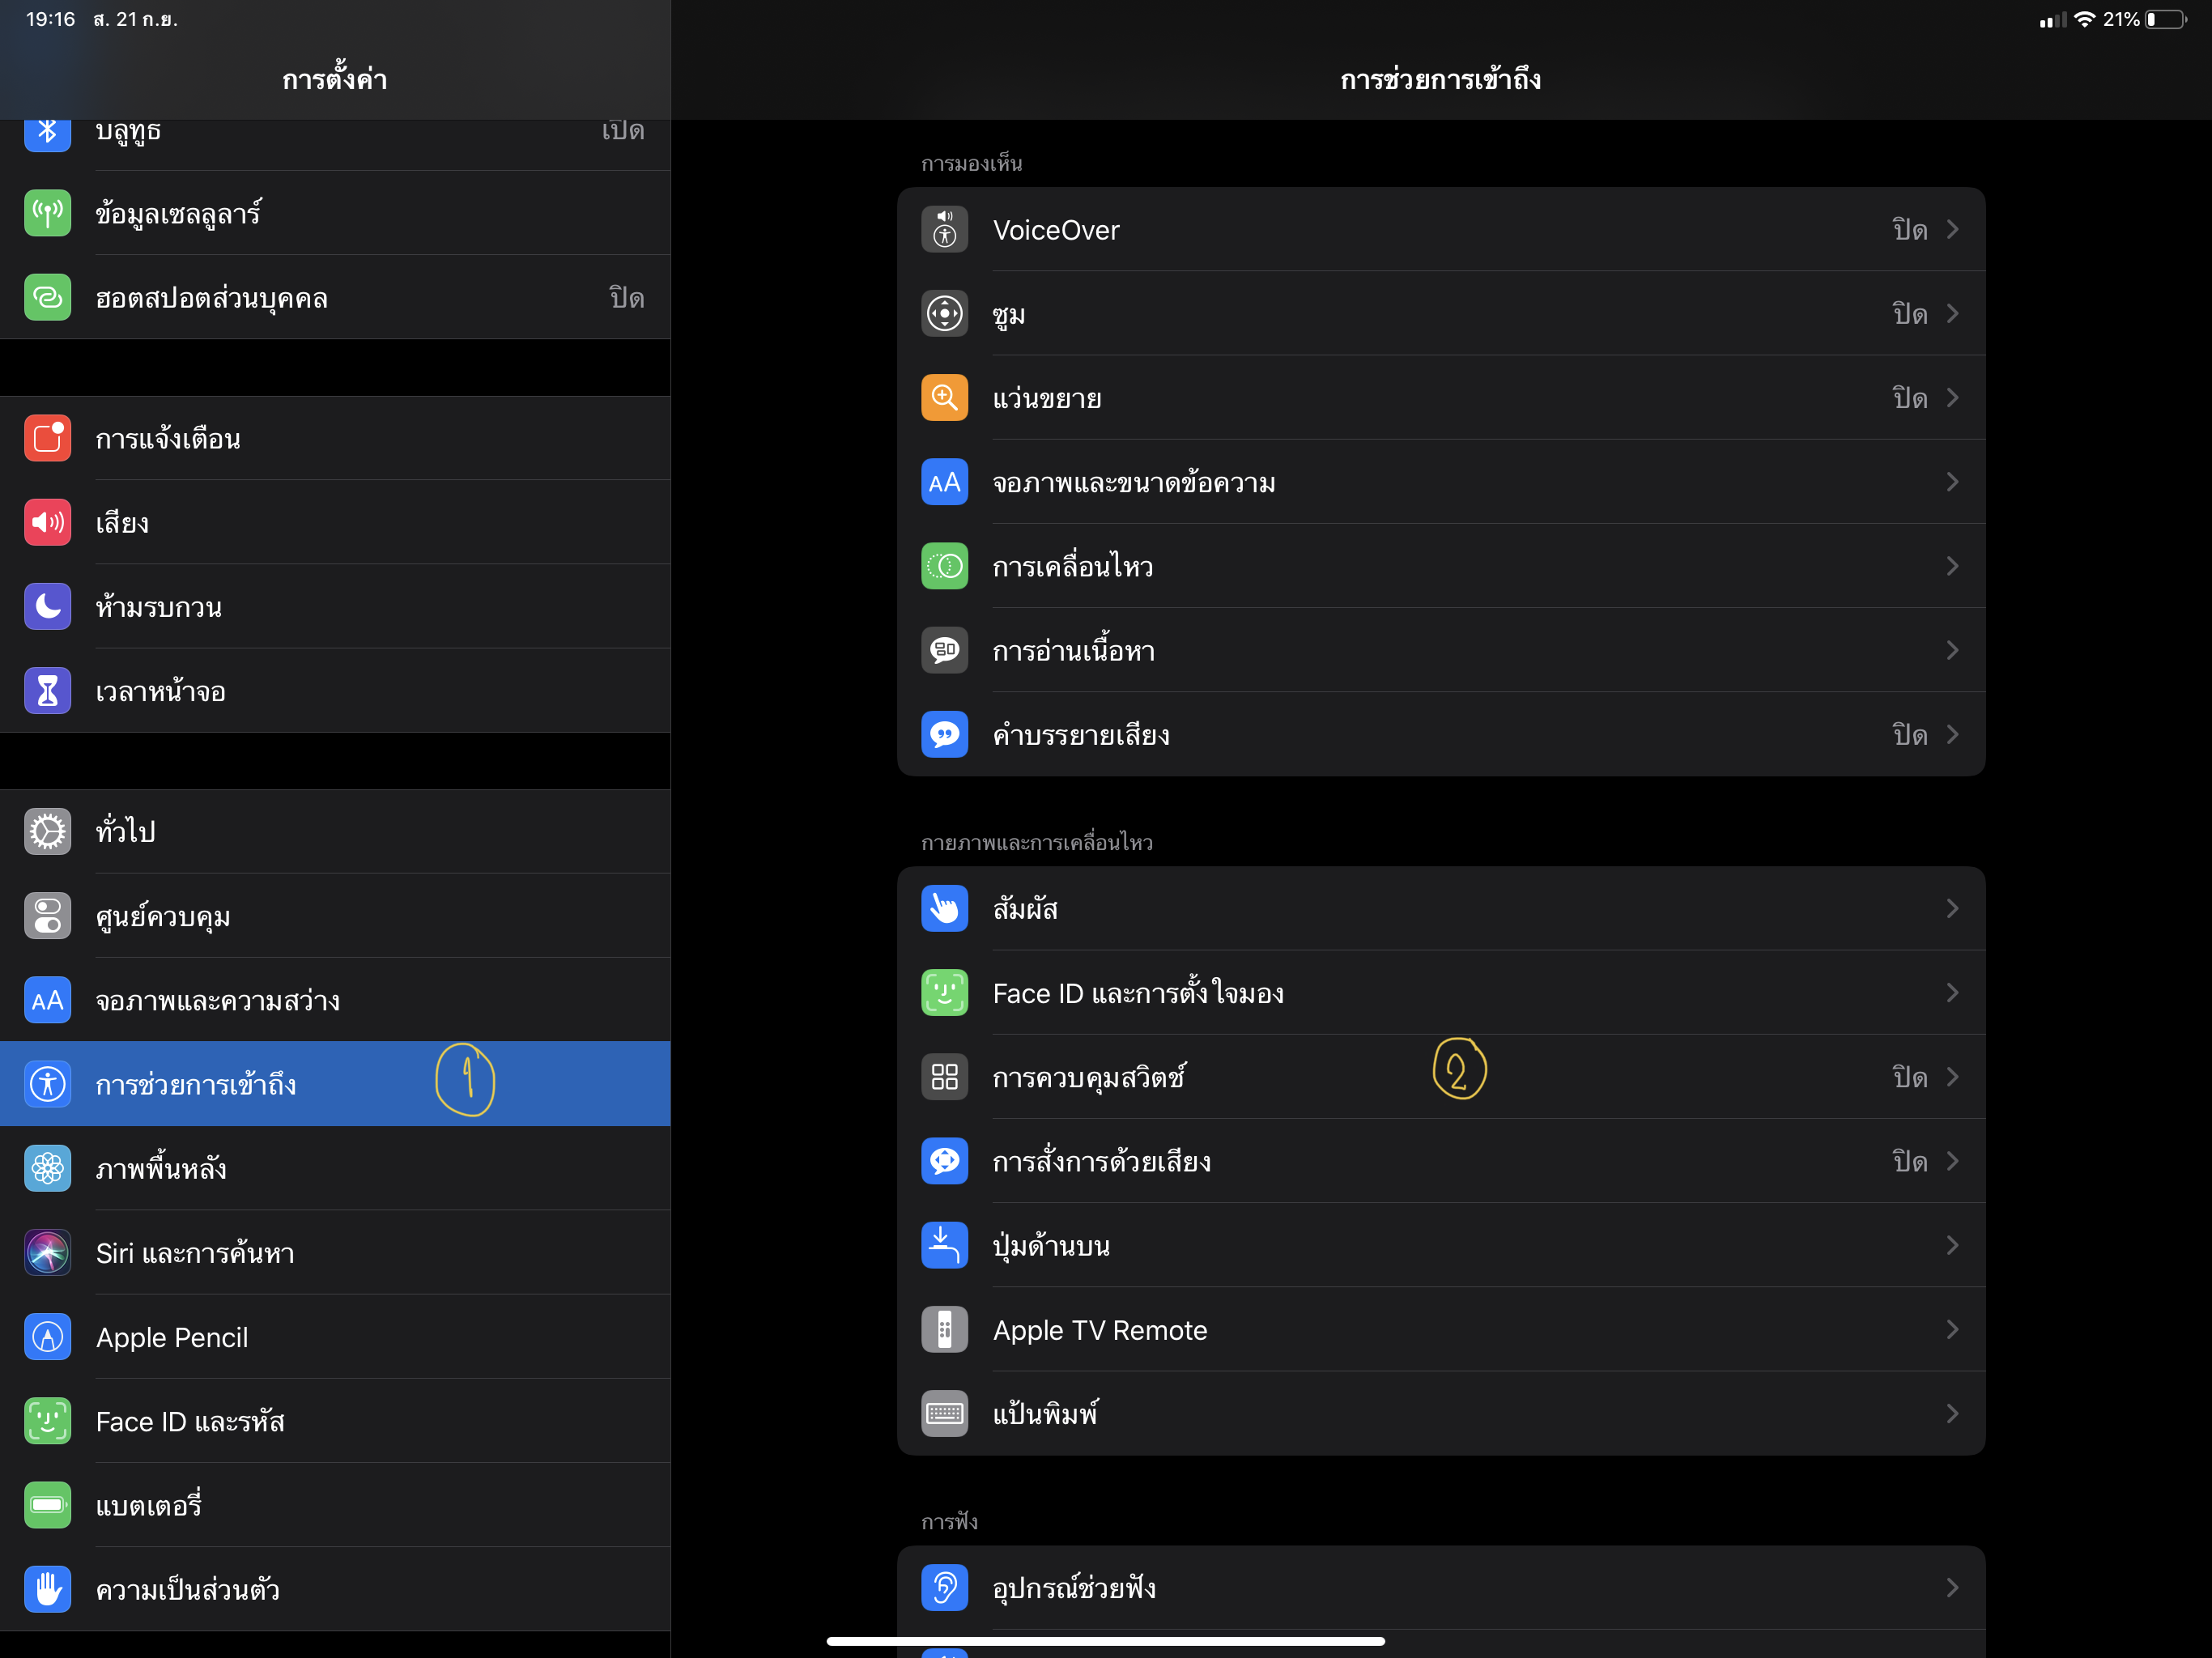2212x1658 pixels.
Task: Tap the Keyboards icon in accessibility
Action: (944, 1413)
